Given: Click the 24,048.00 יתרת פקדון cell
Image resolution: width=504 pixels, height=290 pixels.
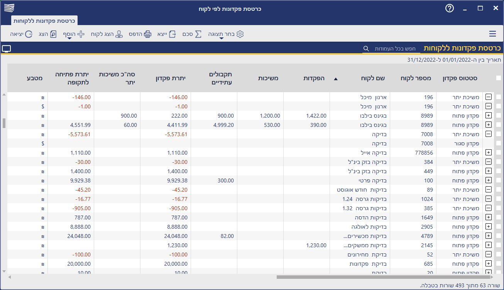Looking at the screenshot, I should [166, 236].
